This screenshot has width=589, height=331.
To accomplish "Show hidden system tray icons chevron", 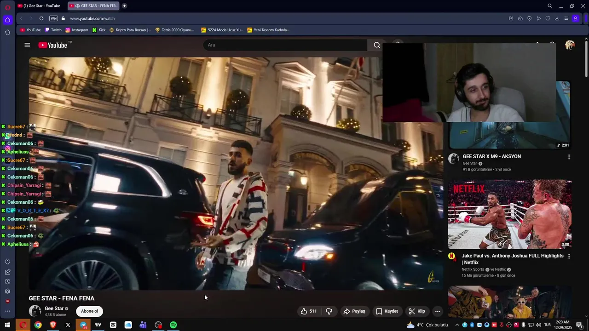I will [457, 325].
